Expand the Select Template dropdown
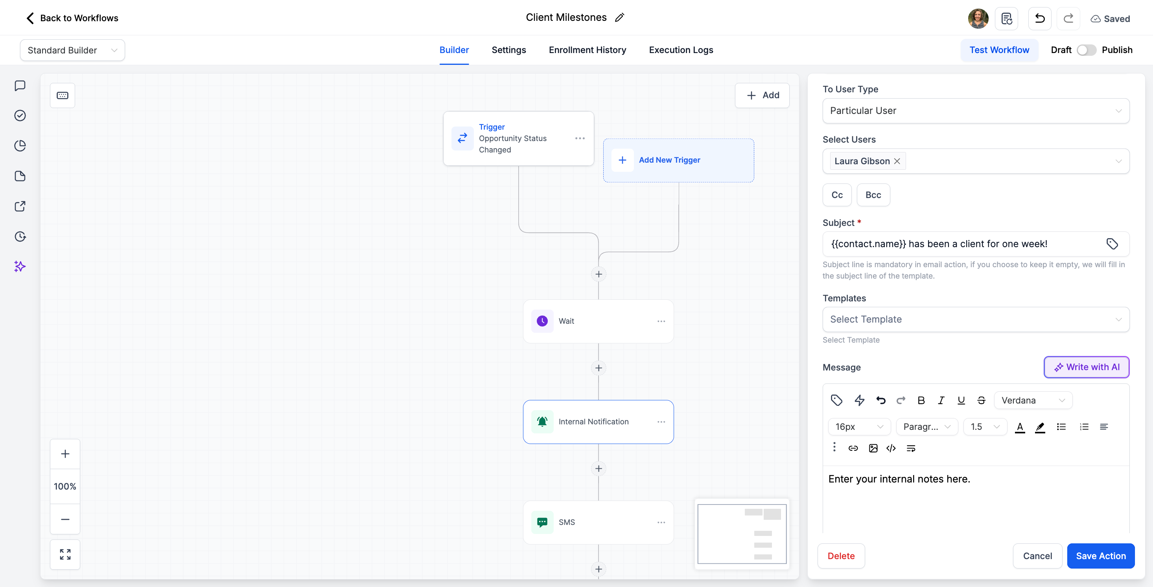The height and width of the screenshot is (587, 1153). point(976,319)
